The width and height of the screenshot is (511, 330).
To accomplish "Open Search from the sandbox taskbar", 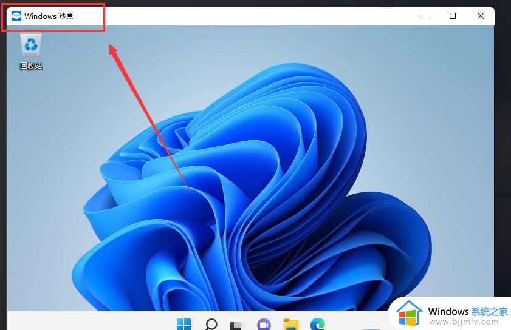I will [211, 324].
